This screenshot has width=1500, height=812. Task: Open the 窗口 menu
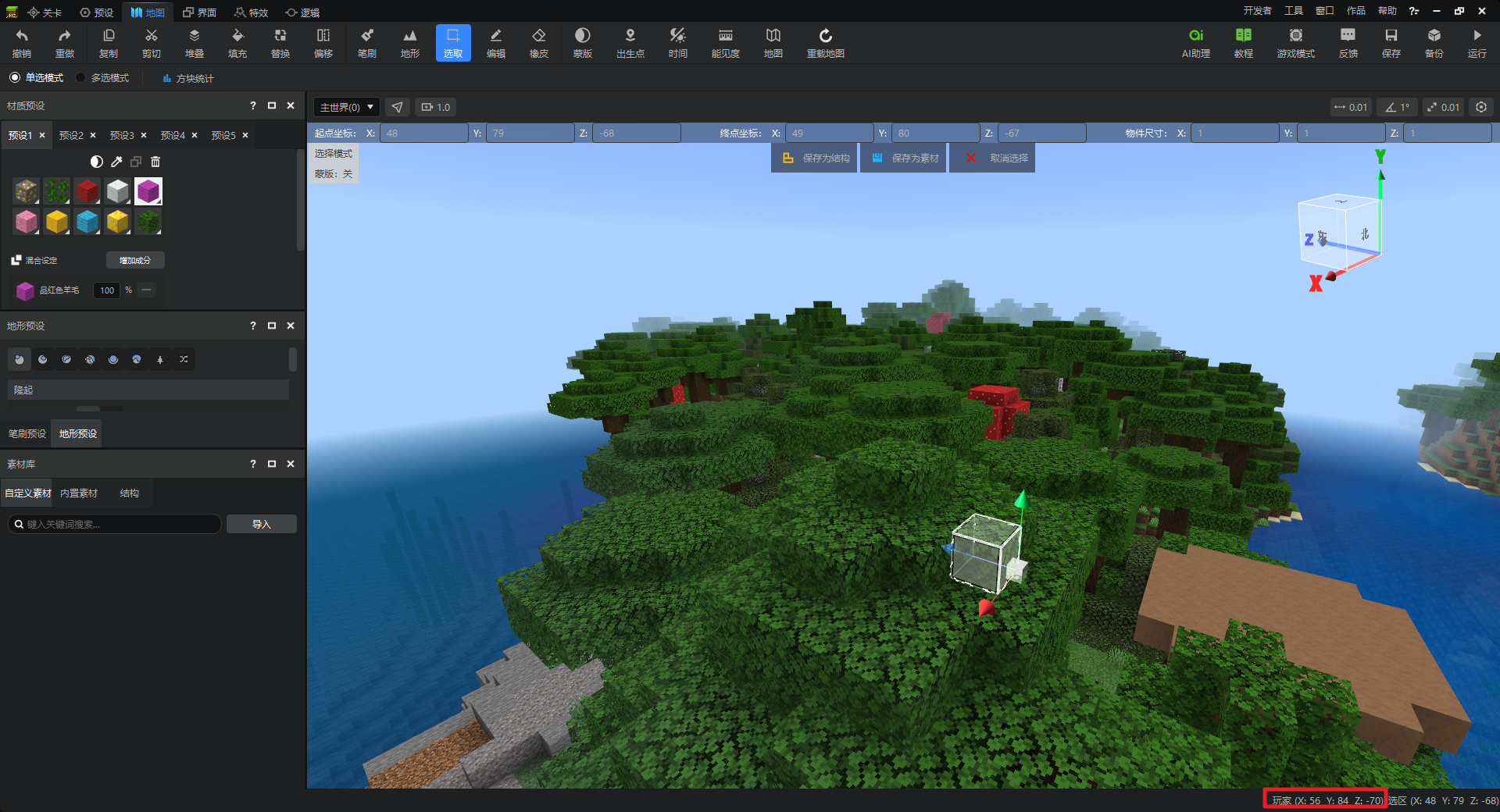tap(1324, 11)
